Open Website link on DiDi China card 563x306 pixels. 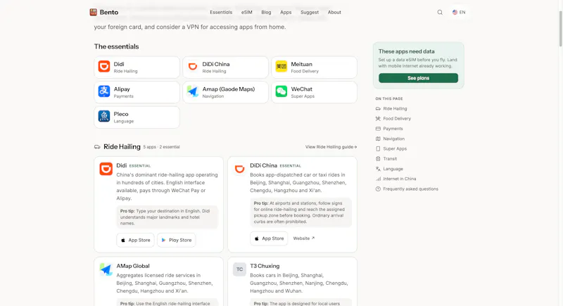click(x=304, y=238)
